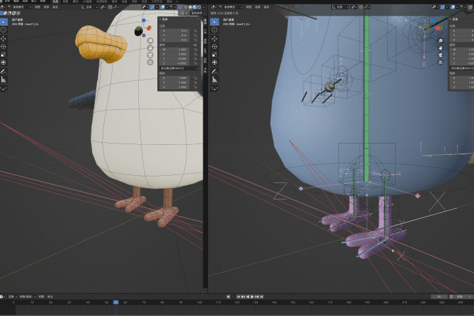The width and height of the screenshot is (474, 316).
Task: Click pan hand gizmo in left viewport
Action: pyautogui.click(x=150, y=48)
